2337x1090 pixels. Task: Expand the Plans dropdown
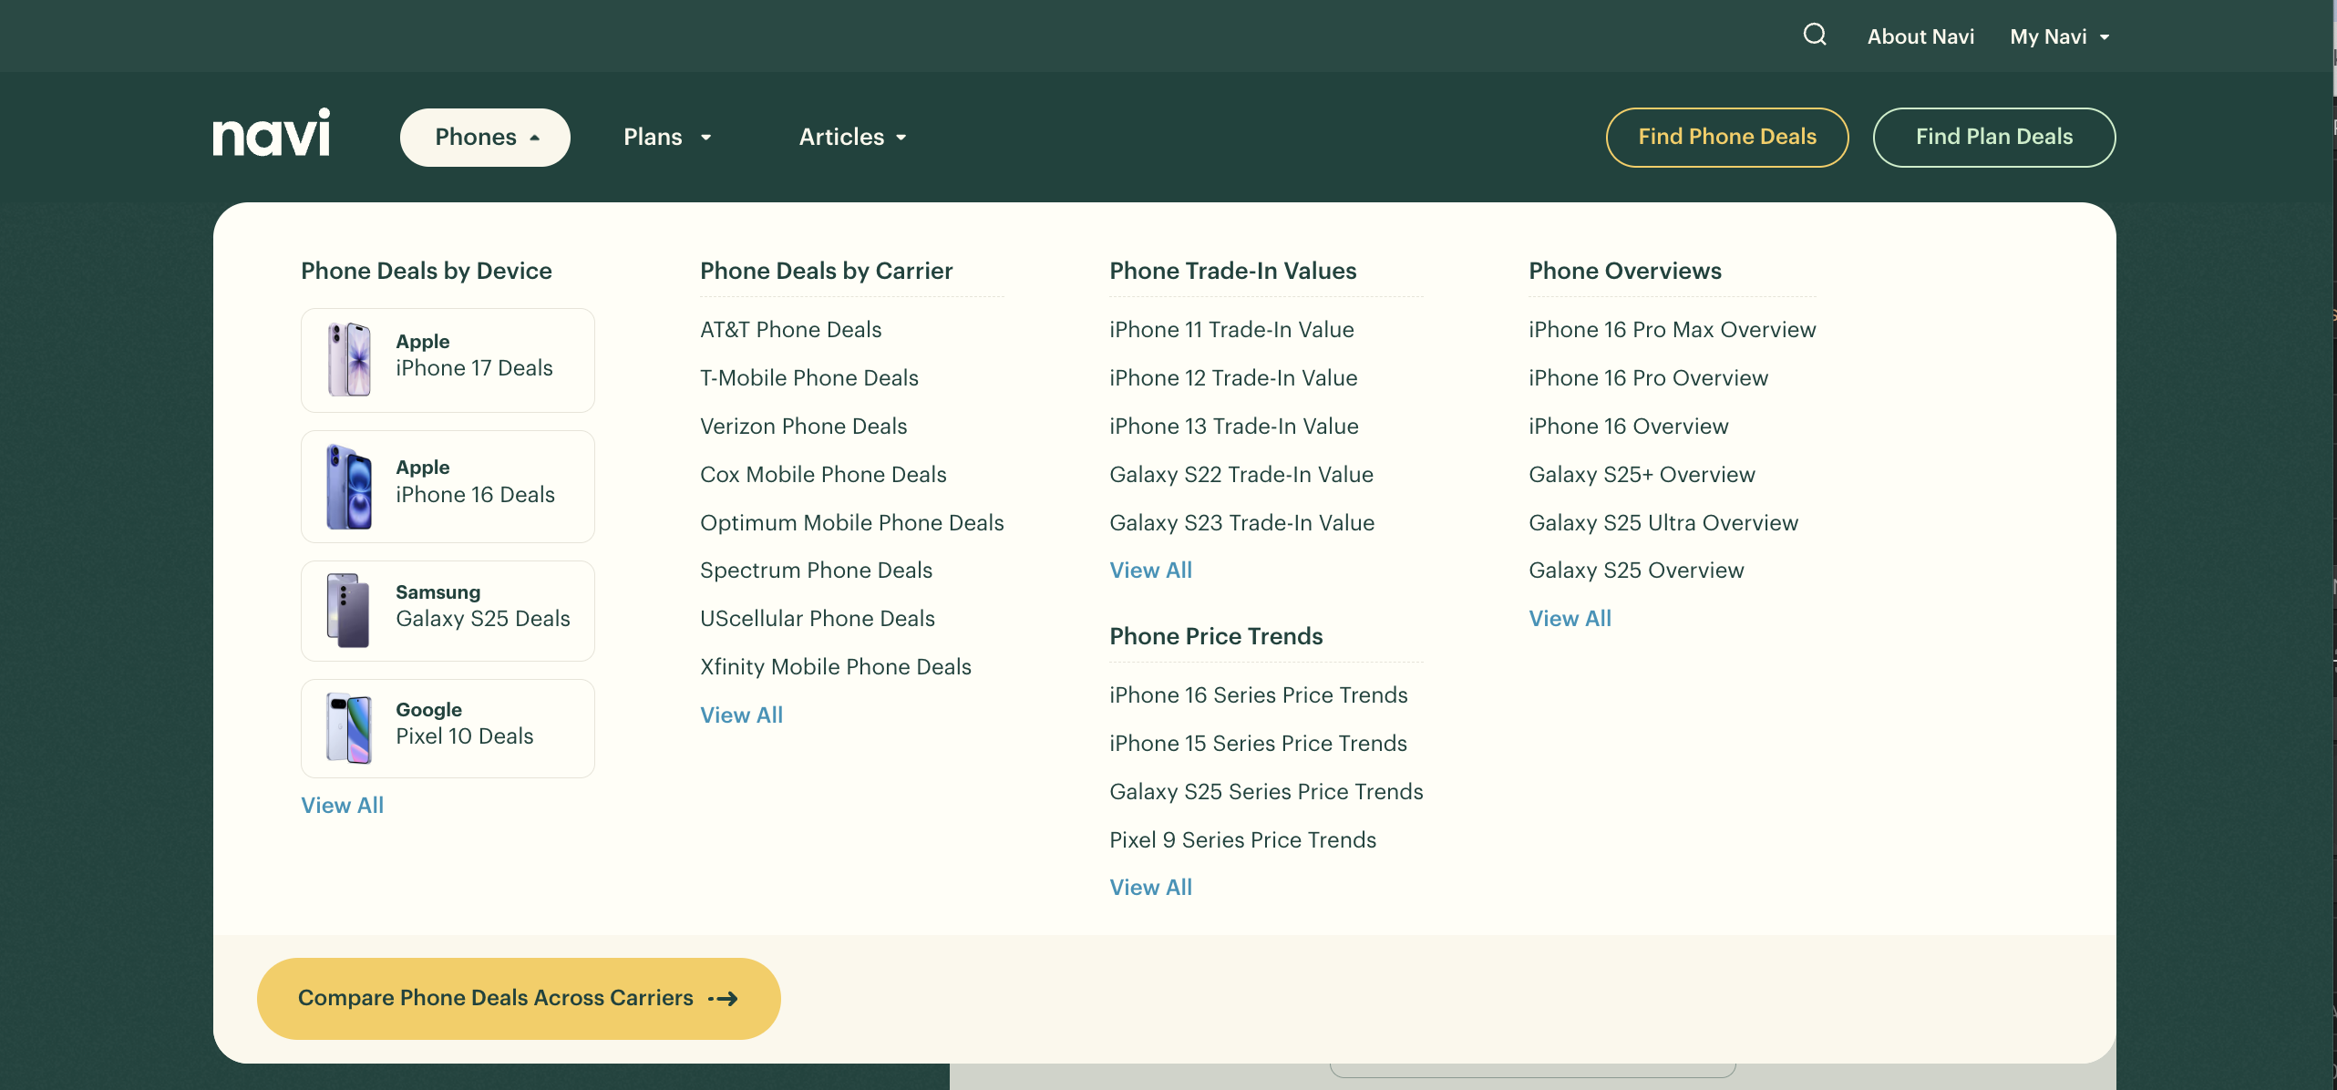coord(666,137)
